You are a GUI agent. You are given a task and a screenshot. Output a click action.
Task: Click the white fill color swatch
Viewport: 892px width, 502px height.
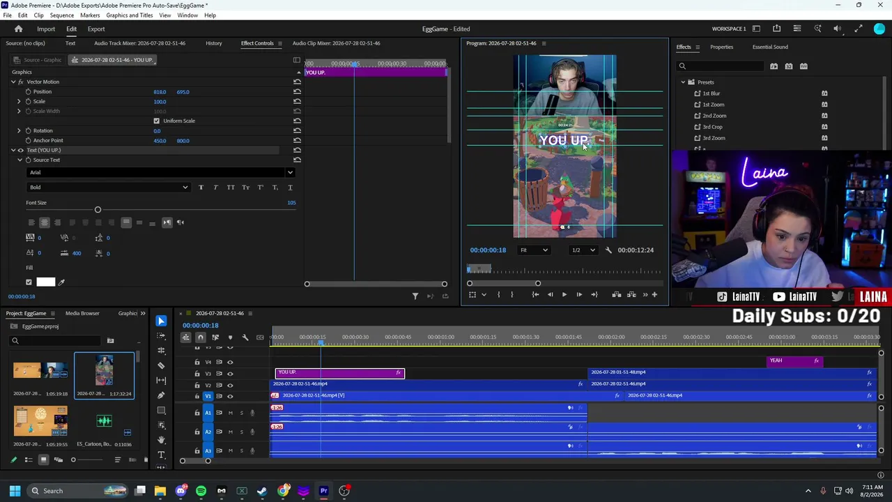tap(46, 282)
